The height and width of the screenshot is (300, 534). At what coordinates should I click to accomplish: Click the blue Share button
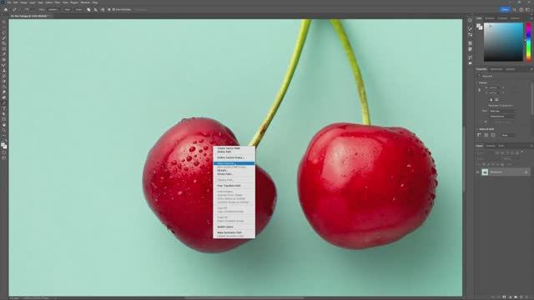click(505, 9)
